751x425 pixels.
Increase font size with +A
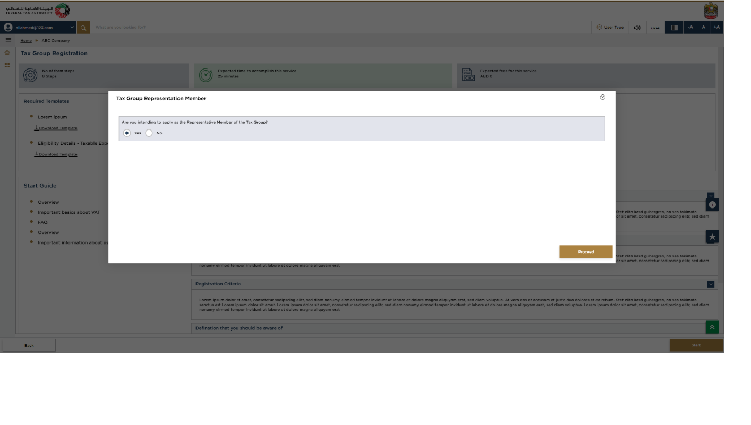tap(716, 28)
